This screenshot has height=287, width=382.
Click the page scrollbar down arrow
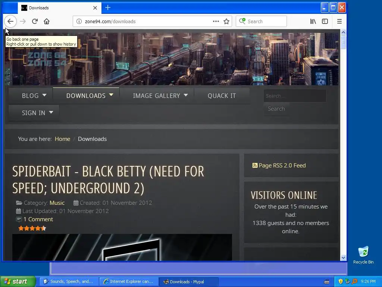pyautogui.click(x=344, y=258)
